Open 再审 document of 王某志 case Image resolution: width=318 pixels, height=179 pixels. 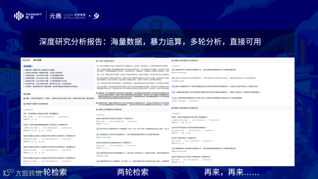click(188, 133)
